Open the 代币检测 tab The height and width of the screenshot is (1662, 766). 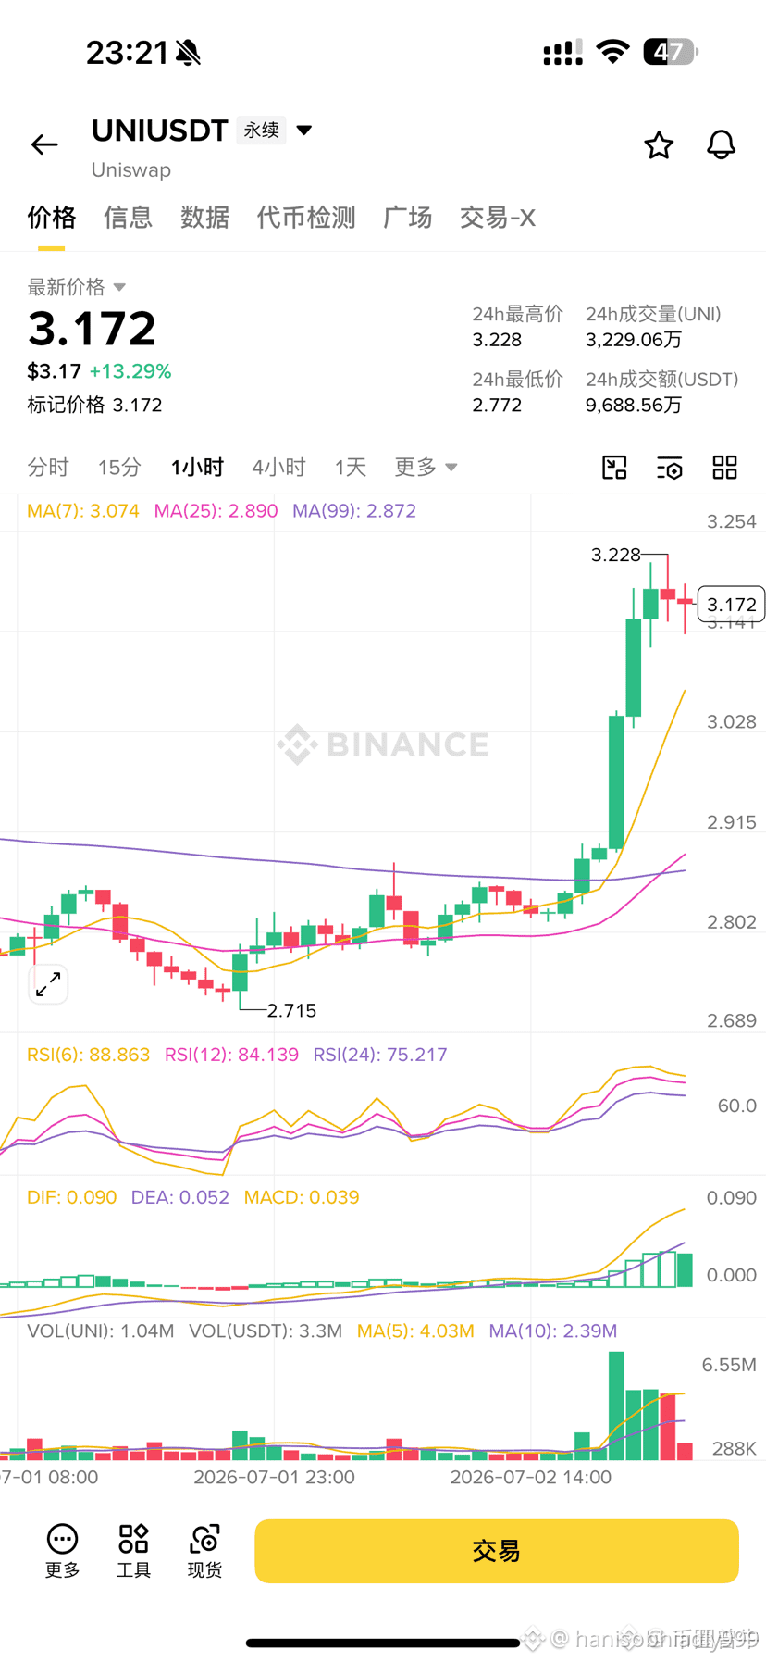306,218
